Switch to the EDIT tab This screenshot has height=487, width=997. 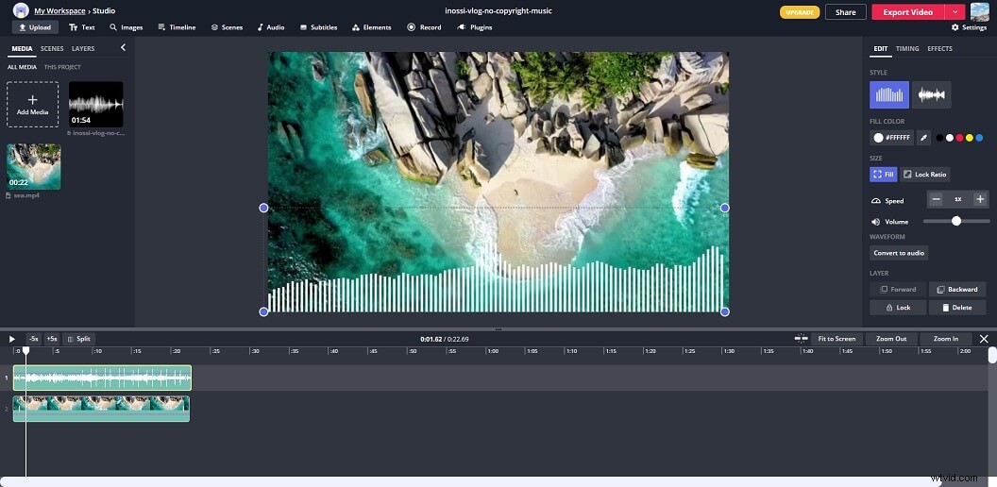click(880, 48)
